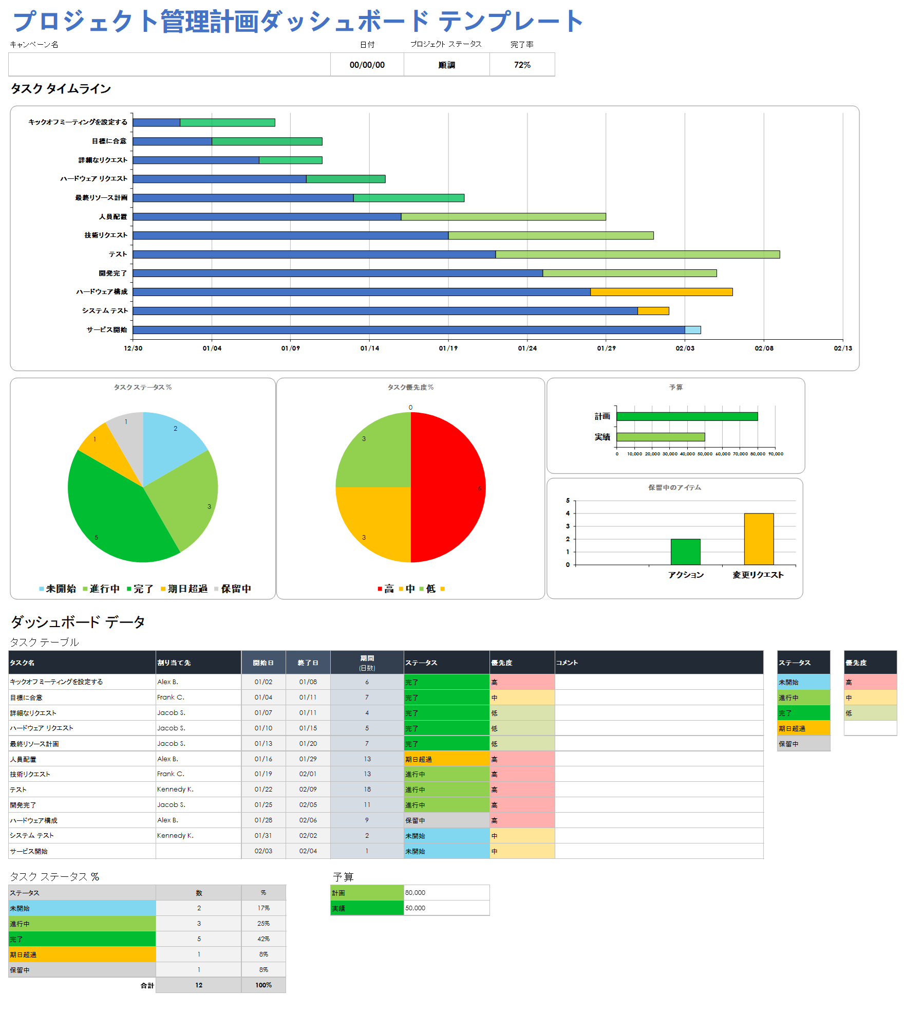Select the コメント column header
This screenshot has width=906, height=1010.
659,663
